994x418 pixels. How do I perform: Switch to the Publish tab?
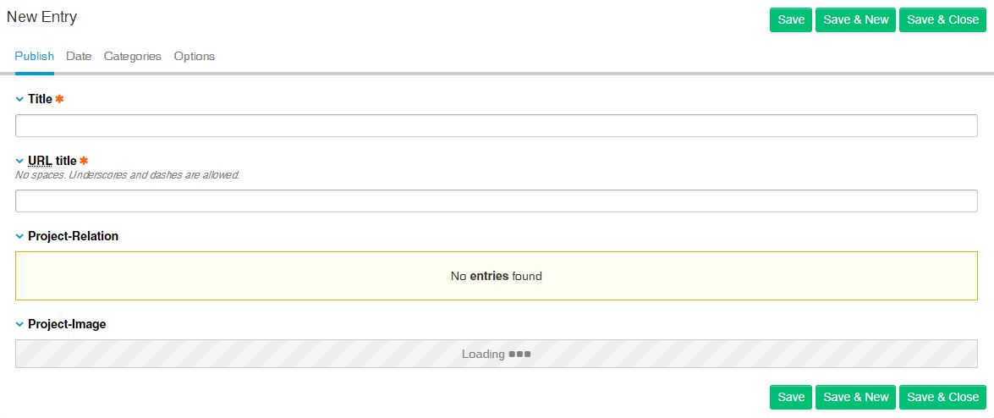click(34, 56)
